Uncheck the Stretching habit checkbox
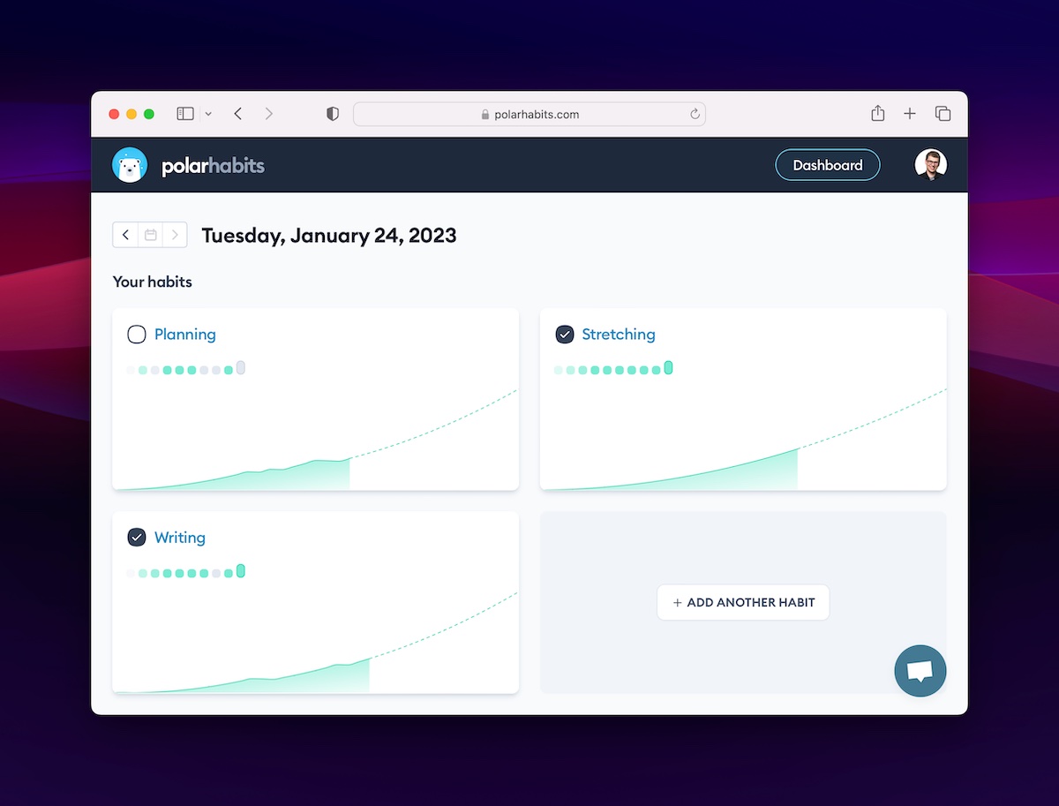Screen dimensions: 1059x806 [x=564, y=335]
